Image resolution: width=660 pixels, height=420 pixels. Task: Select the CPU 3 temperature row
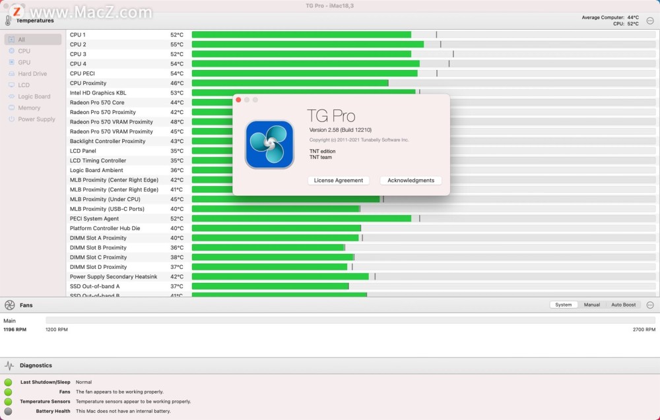point(363,54)
